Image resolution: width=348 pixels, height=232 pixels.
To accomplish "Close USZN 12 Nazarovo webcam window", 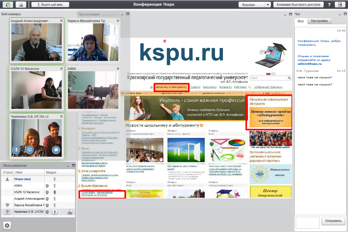I will click(61, 69).
